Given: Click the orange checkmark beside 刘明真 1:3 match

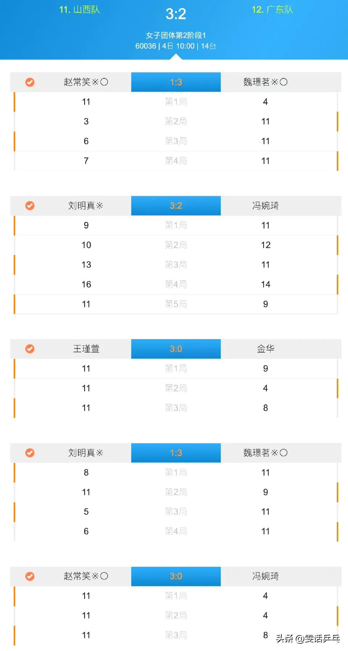Looking at the screenshot, I should (30, 453).
